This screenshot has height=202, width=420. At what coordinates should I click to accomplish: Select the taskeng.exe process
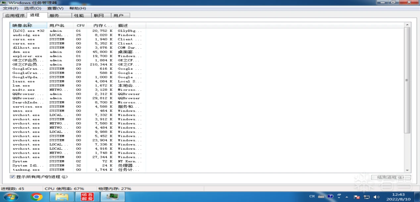(x=78, y=170)
